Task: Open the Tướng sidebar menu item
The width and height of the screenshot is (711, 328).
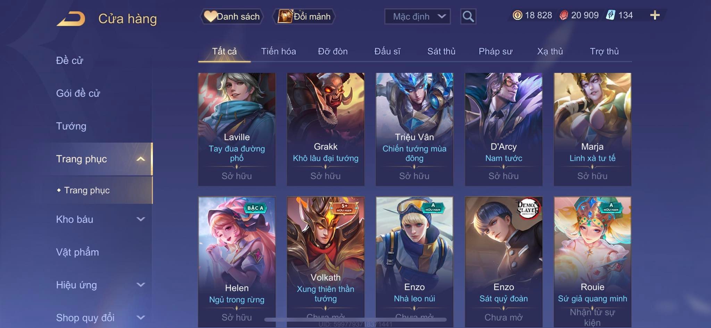Action: pyautogui.click(x=71, y=126)
